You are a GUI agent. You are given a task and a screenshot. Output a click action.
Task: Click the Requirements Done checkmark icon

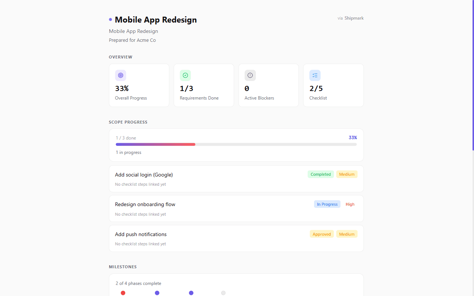186,75
